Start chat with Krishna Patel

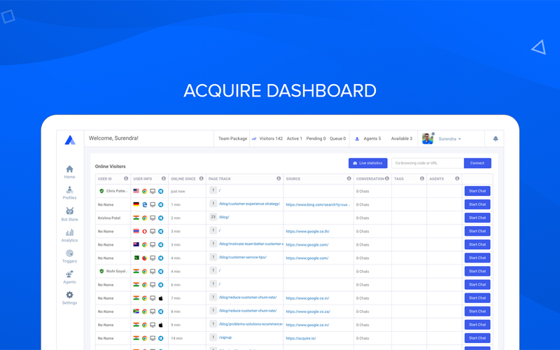[x=477, y=218]
